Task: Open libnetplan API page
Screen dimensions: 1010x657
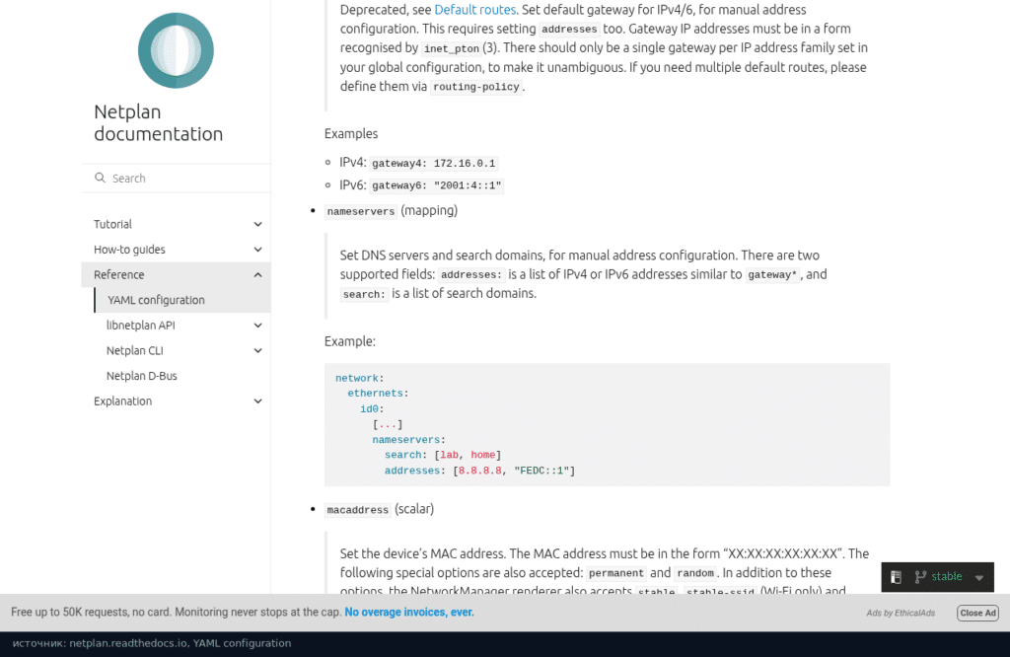Action: pos(140,326)
